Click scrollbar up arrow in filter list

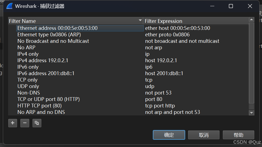(x=251, y=20)
